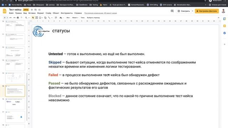The width and height of the screenshot is (228, 128).
Task: Insert an image from toolbar
Action: click(x=40, y=18)
